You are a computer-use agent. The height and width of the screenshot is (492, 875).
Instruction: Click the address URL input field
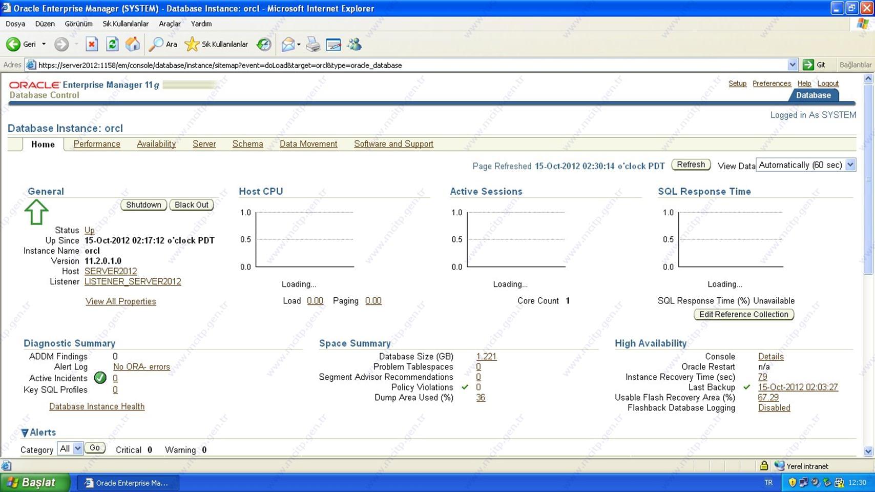[412, 65]
